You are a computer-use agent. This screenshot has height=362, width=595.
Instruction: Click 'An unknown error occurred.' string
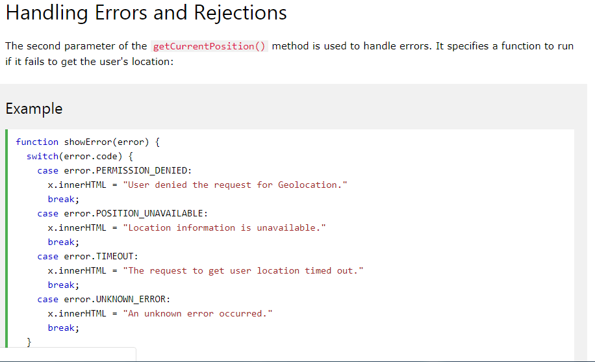point(197,314)
